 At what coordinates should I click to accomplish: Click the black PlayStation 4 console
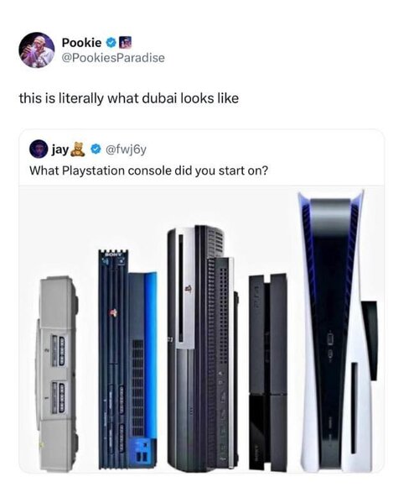point(268,372)
